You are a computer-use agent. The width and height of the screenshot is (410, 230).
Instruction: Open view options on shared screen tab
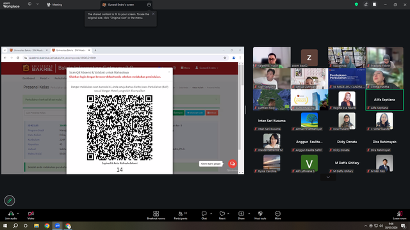click(149, 4)
